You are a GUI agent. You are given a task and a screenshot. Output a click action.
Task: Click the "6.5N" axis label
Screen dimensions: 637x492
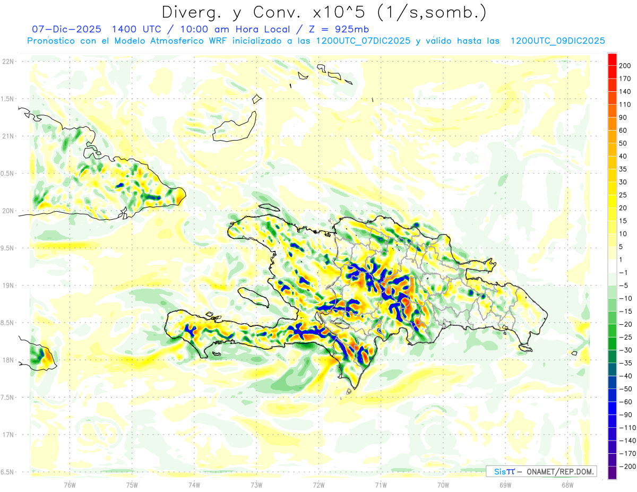click(8, 472)
